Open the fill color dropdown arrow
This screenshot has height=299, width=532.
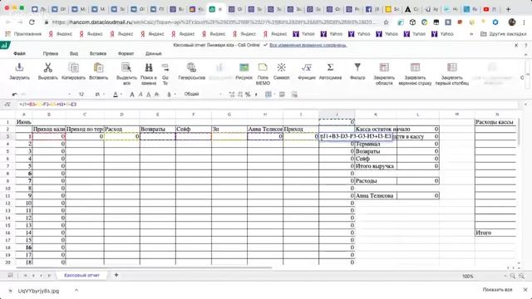(175, 94)
